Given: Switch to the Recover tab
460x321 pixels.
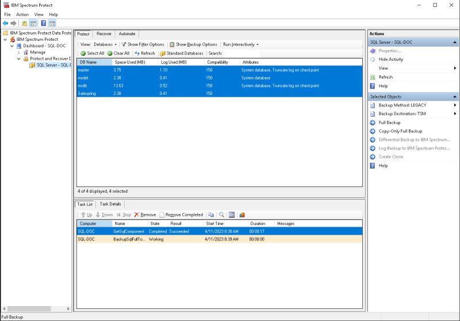Looking at the screenshot, I should click(x=104, y=34).
